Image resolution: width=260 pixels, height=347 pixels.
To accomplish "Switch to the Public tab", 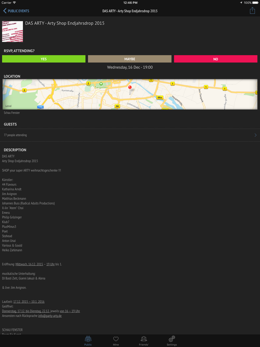I will tap(88, 341).
